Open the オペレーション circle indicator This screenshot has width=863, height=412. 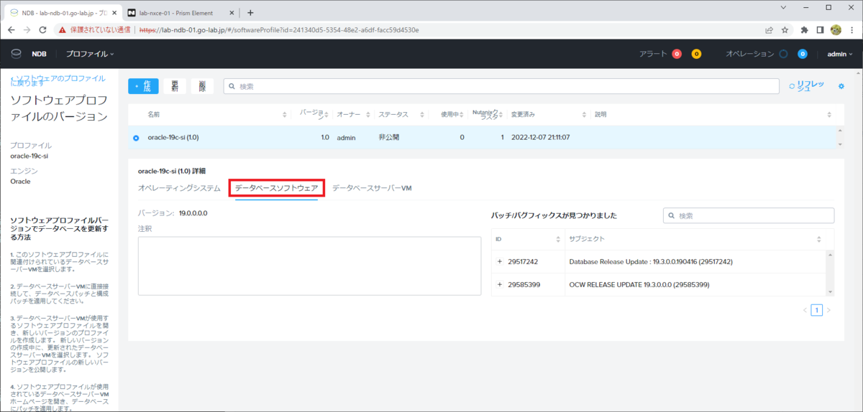click(x=783, y=54)
